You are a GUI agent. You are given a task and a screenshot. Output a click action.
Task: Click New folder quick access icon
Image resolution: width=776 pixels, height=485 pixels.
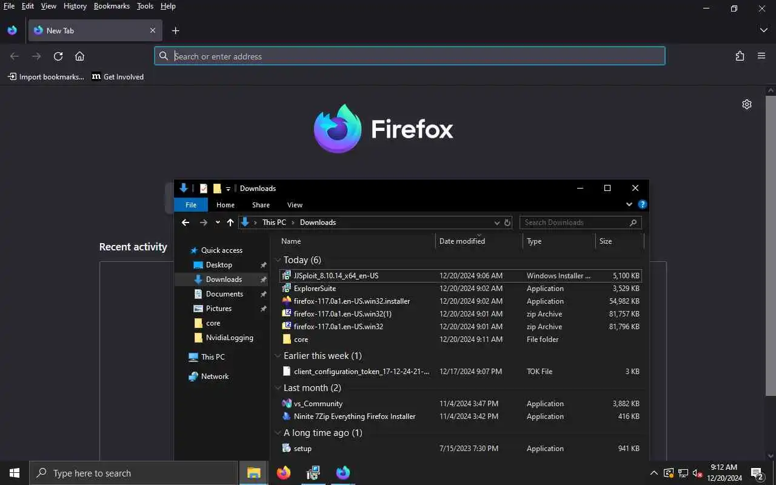click(217, 189)
